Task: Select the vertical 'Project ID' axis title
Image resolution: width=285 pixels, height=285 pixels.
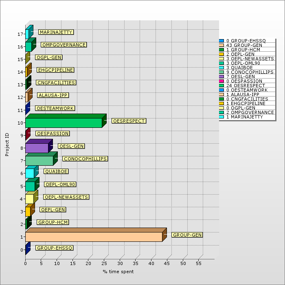Action: click(x=7, y=145)
